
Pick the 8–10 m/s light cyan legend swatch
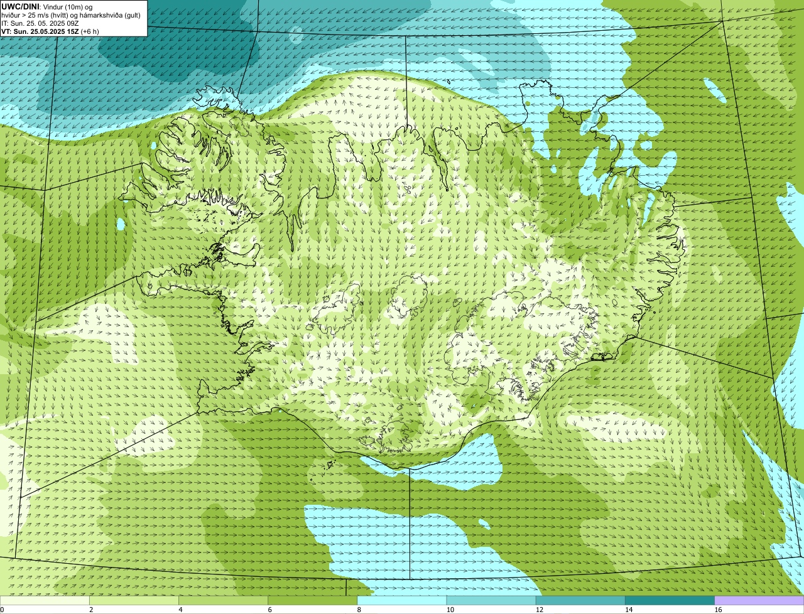coord(402,600)
